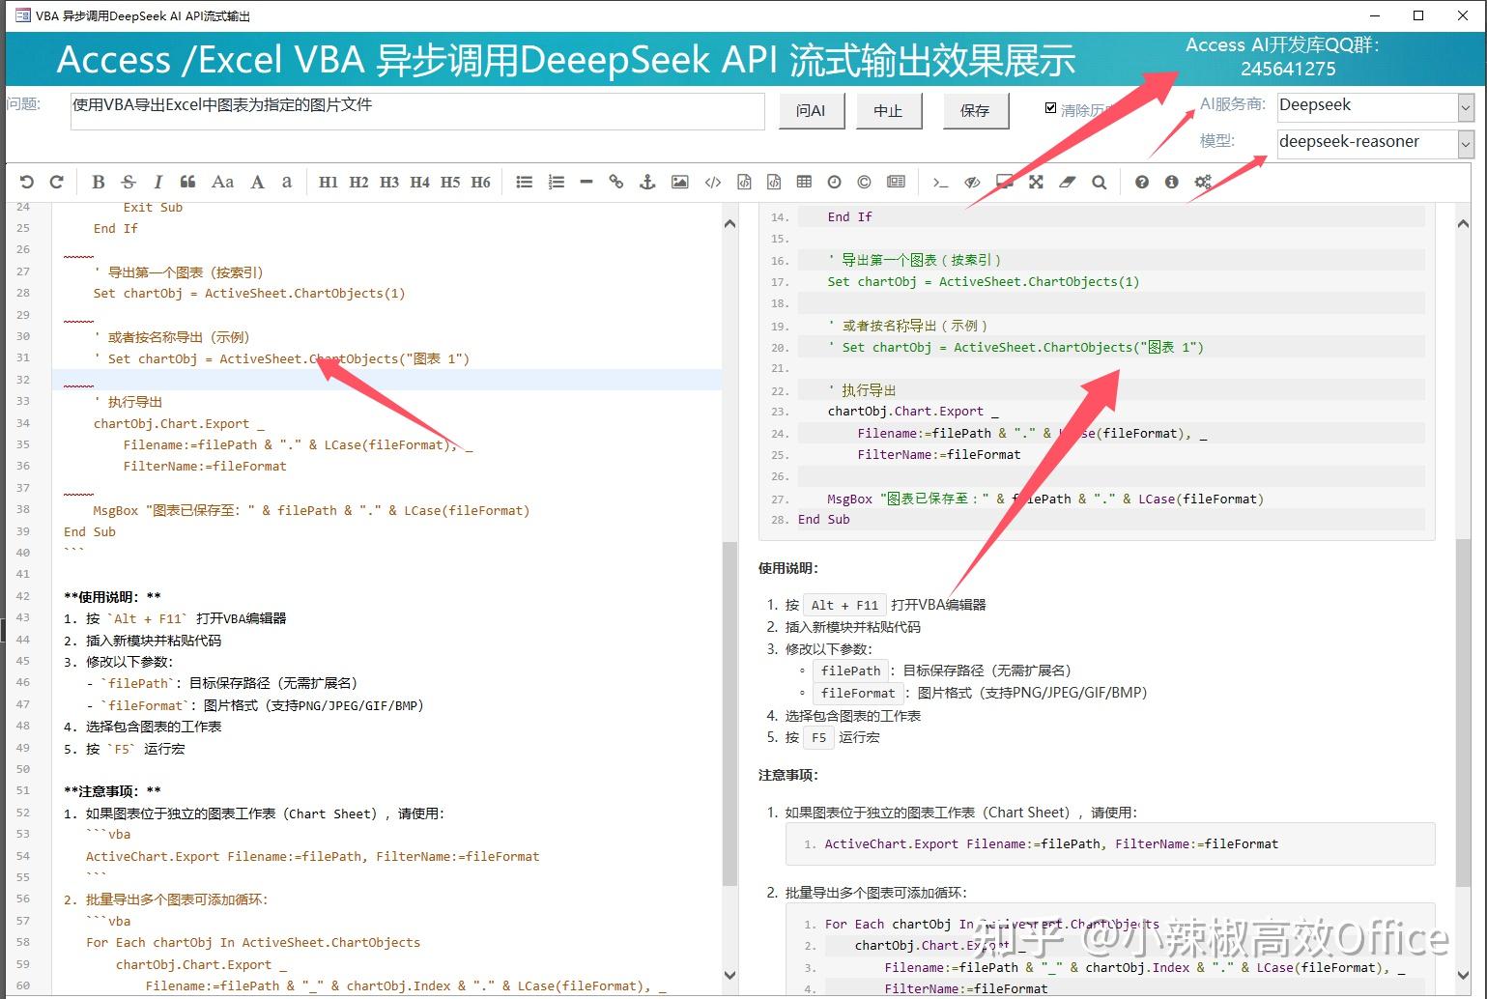Insert an unordered list
1487x999 pixels.
click(525, 182)
